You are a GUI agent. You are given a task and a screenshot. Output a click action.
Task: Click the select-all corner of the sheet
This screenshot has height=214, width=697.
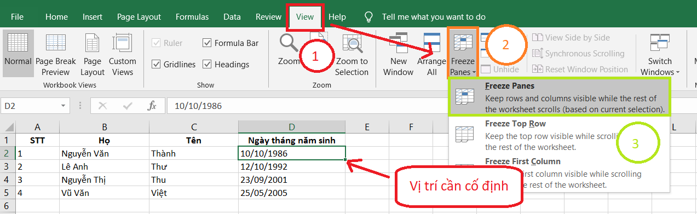coord(8,127)
